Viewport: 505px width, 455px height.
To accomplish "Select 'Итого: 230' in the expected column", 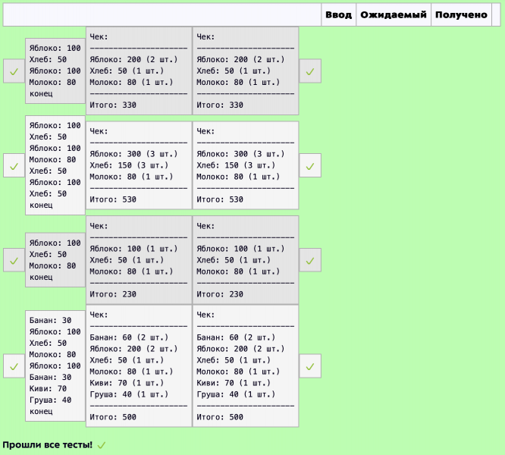I will point(113,294).
